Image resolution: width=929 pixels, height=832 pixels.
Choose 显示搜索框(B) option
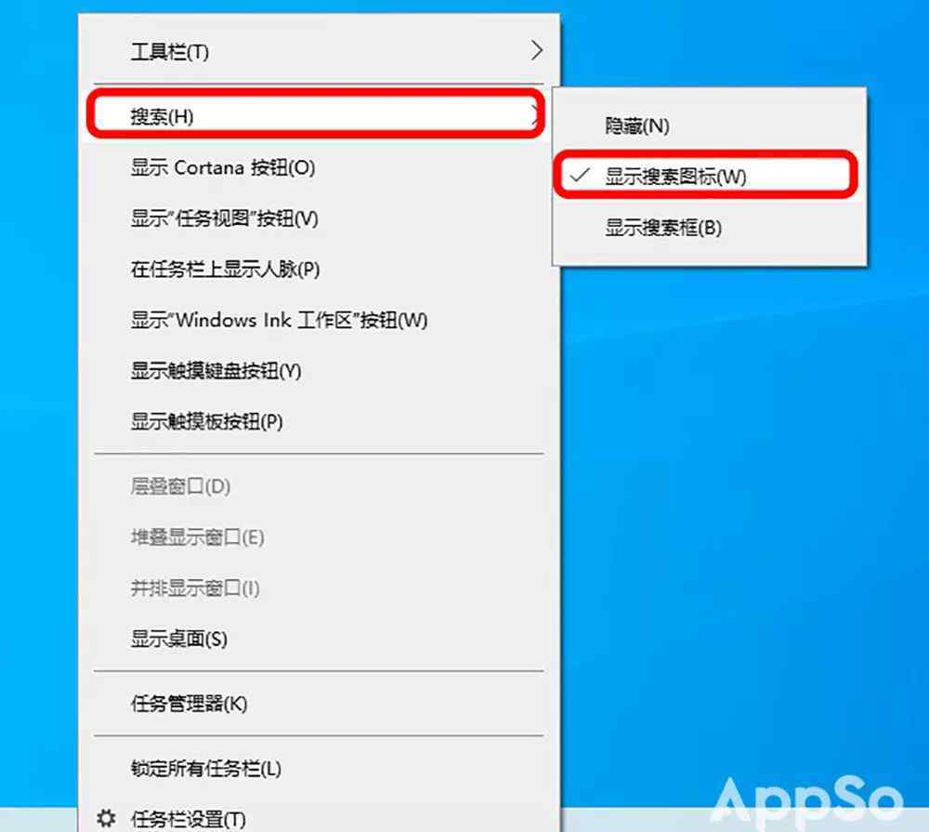[x=709, y=227]
